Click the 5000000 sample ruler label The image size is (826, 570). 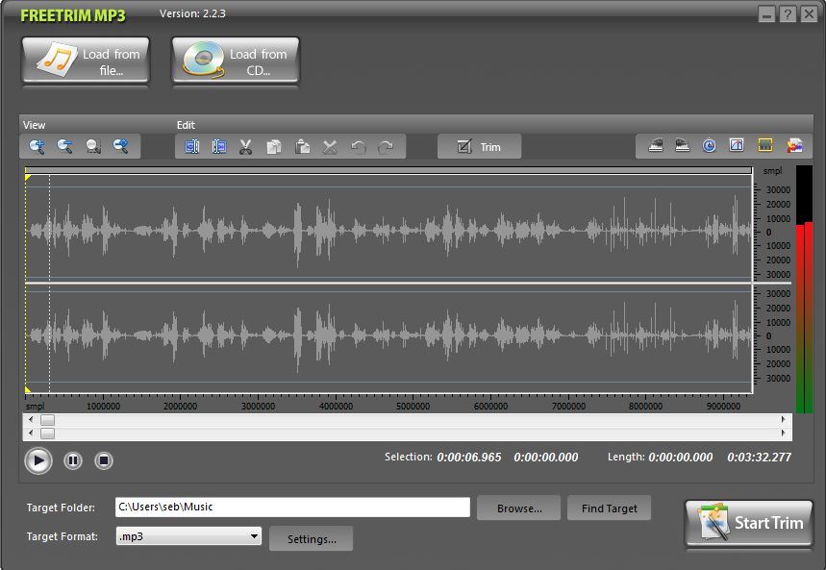click(413, 407)
